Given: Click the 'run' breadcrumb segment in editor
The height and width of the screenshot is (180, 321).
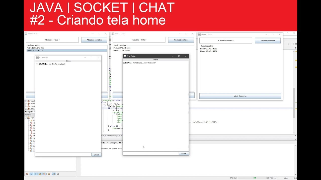Looking at the screenshot, I should click(x=102, y=136).
